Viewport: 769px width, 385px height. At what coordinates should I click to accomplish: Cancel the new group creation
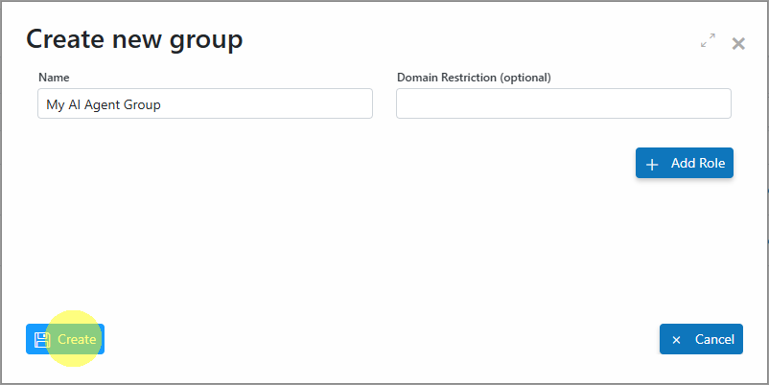[x=701, y=339]
